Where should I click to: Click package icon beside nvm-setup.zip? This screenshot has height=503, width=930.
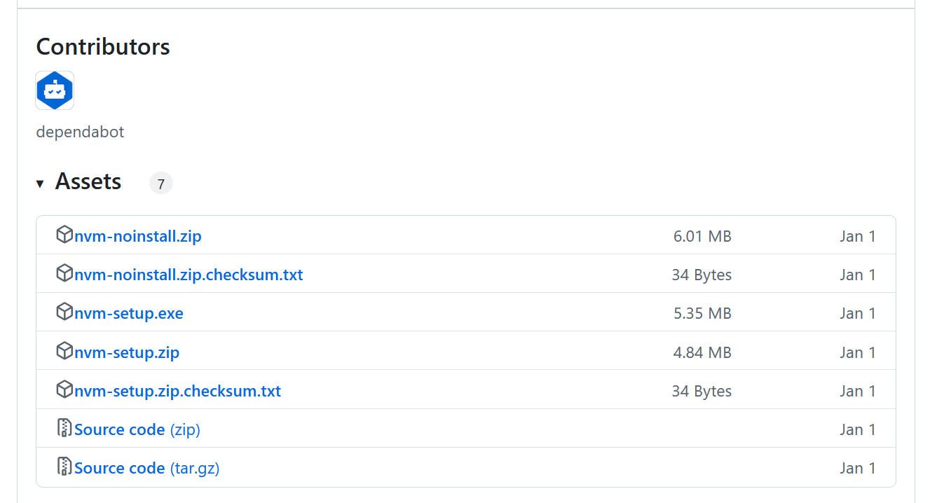click(x=64, y=350)
